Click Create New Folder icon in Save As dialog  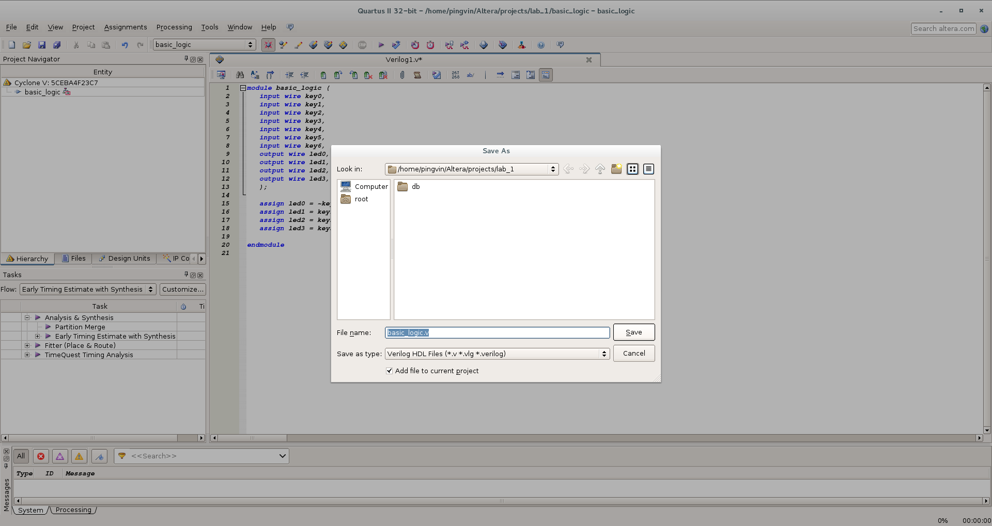[x=616, y=169]
